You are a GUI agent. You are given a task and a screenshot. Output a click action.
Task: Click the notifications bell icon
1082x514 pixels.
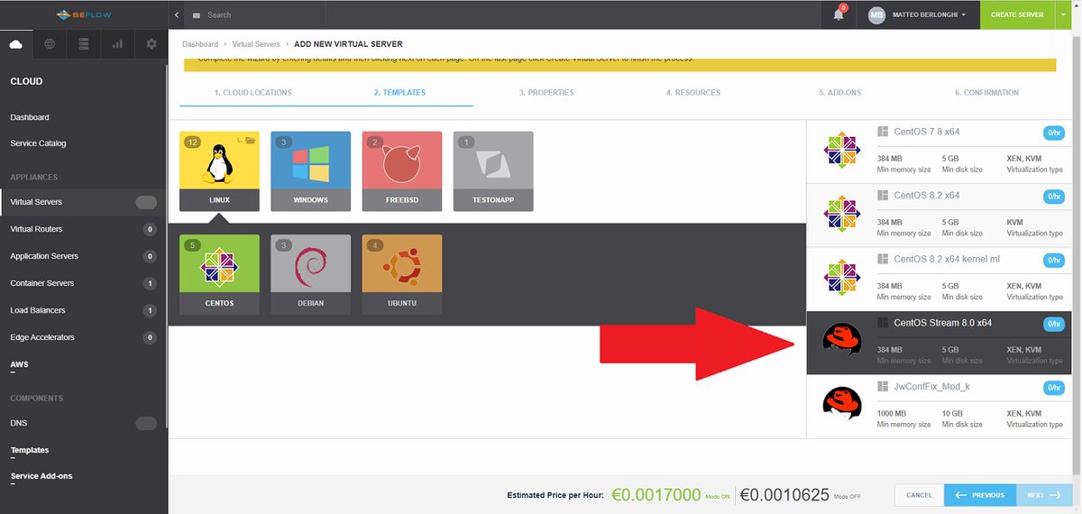[x=839, y=14]
